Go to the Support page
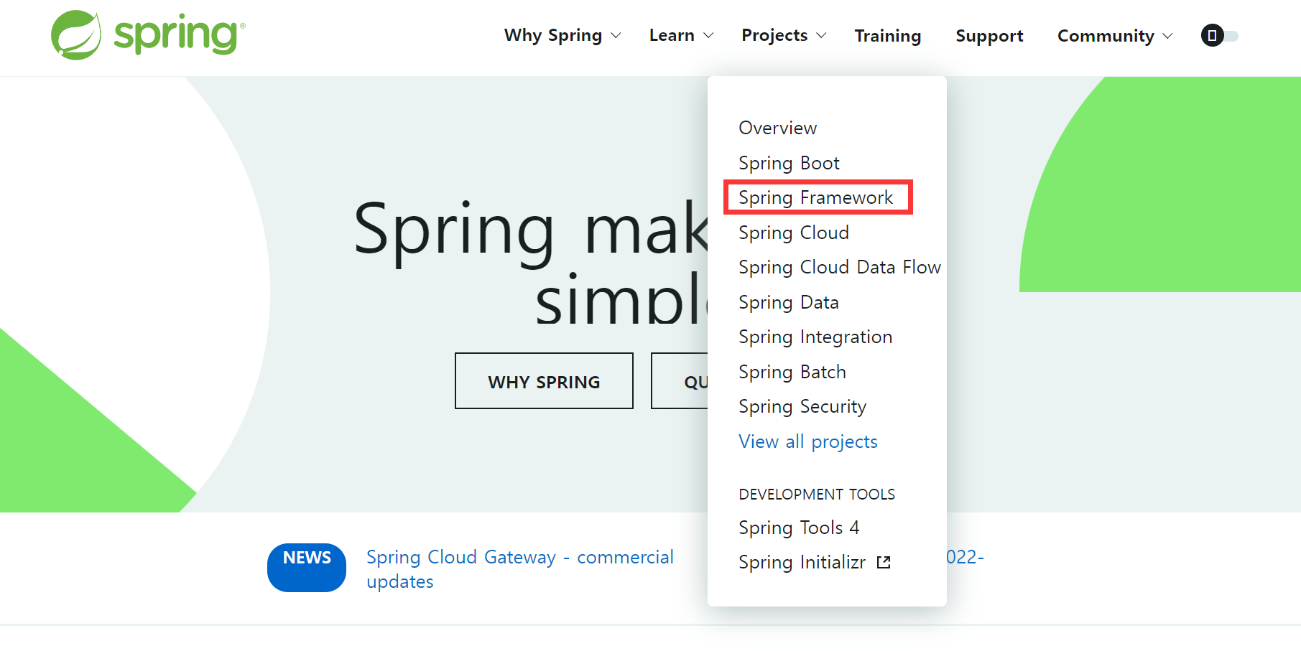The image size is (1301, 651). pyautogui.click(x=989, y=36)
